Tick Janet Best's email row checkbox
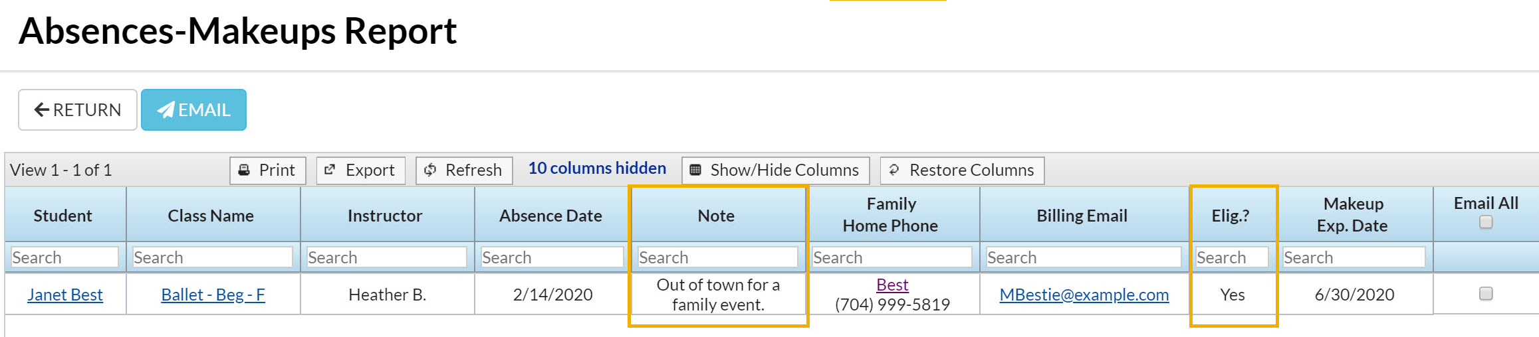The image size is (1539, 337). coord(1486,293)
